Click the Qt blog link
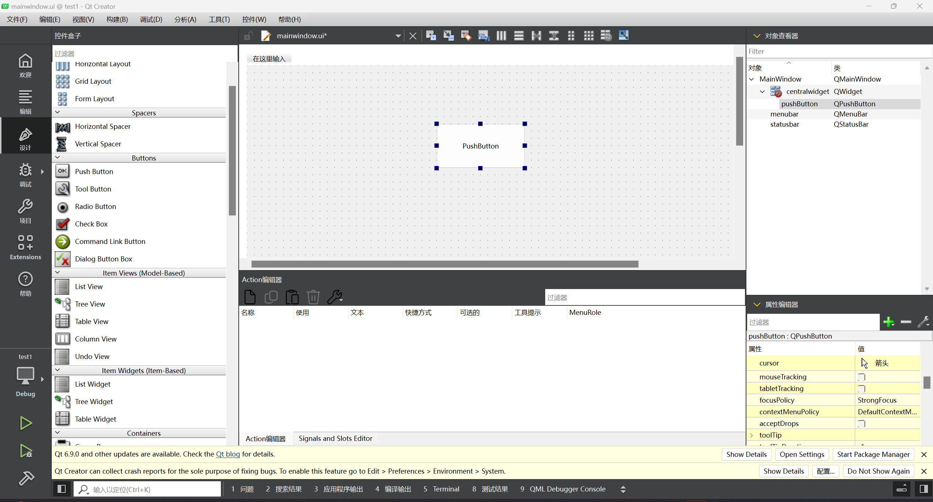 click(228, 454)
